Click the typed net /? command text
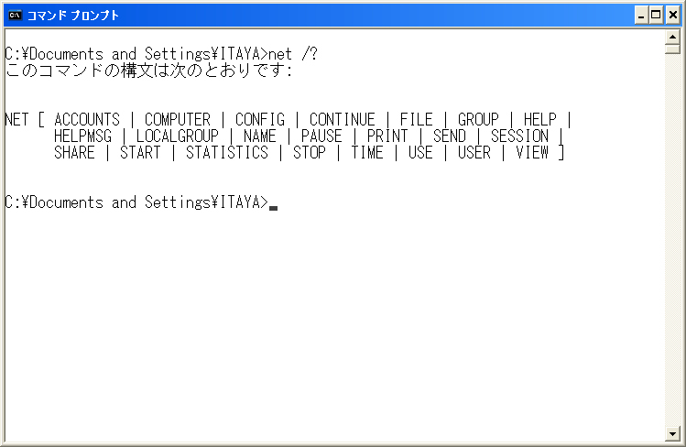 click(x=293, y=54)
